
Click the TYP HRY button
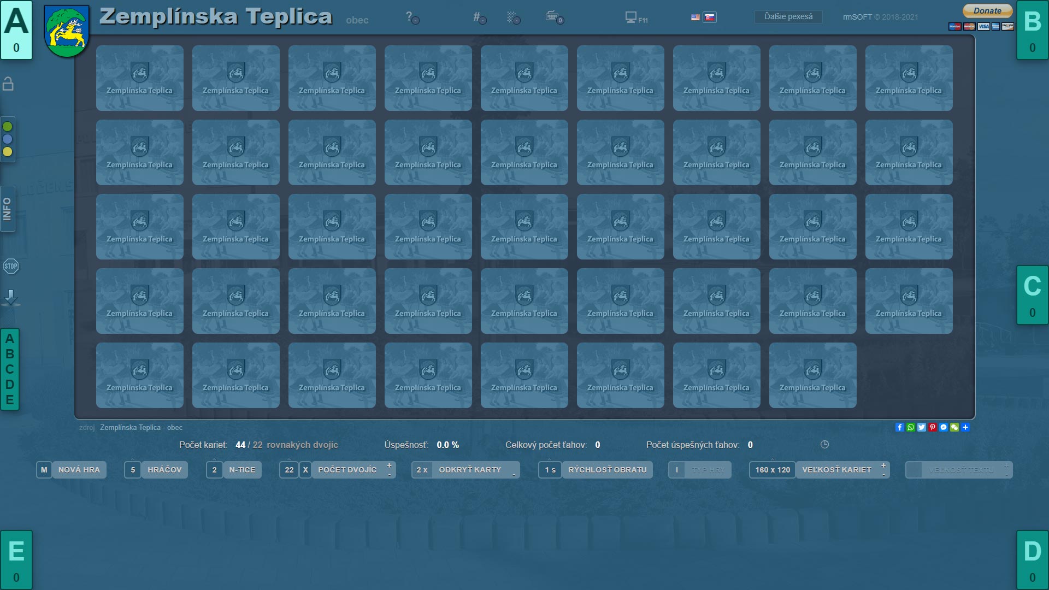[708, 470]
